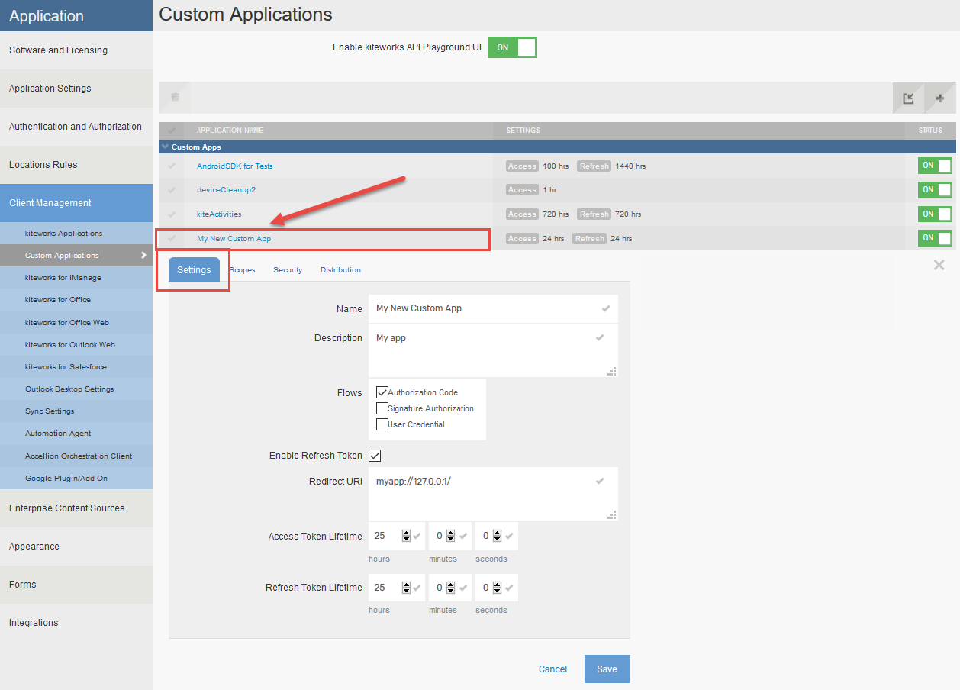Collapse the Custom Apps group
960x690 pixels.
click(x=165, y=147)
